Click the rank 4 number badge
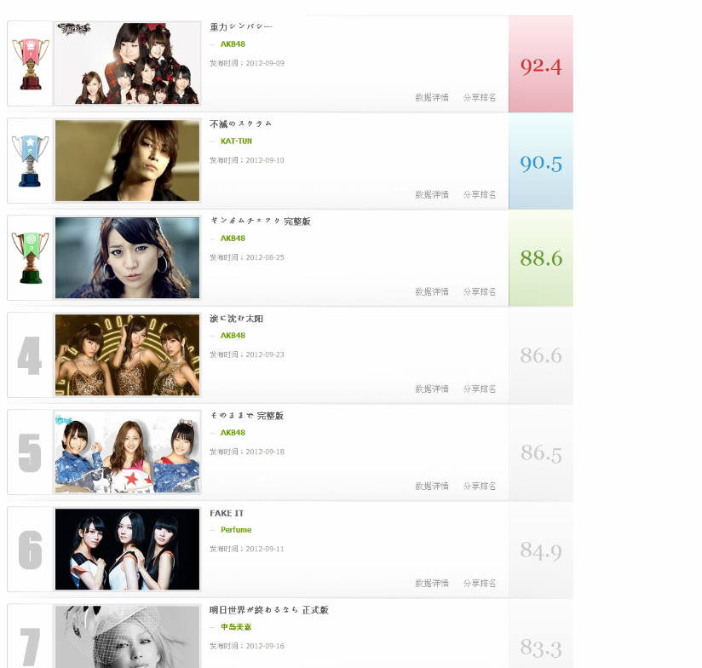The image size is (702, 668). [30, 355]
